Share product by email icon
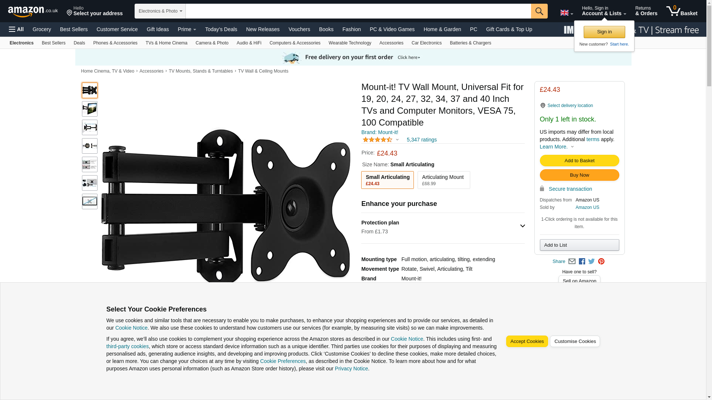712x400 pixels. click(x=572, y=261)
